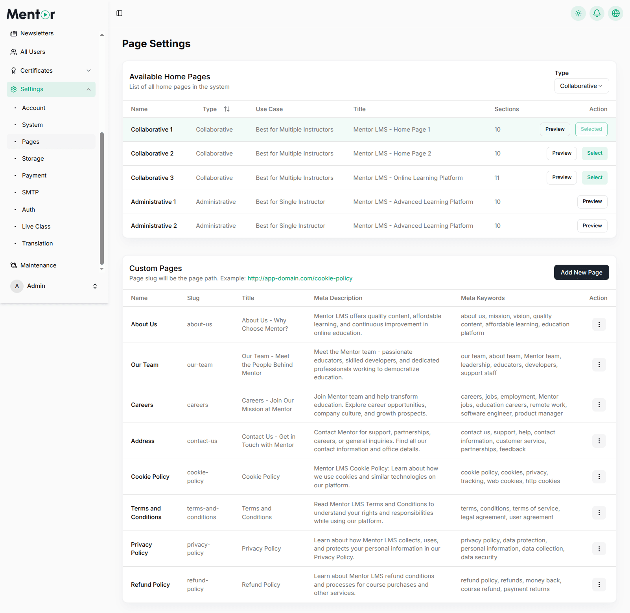
Task: Click the Add New Page button
Action: click(581, 272)
